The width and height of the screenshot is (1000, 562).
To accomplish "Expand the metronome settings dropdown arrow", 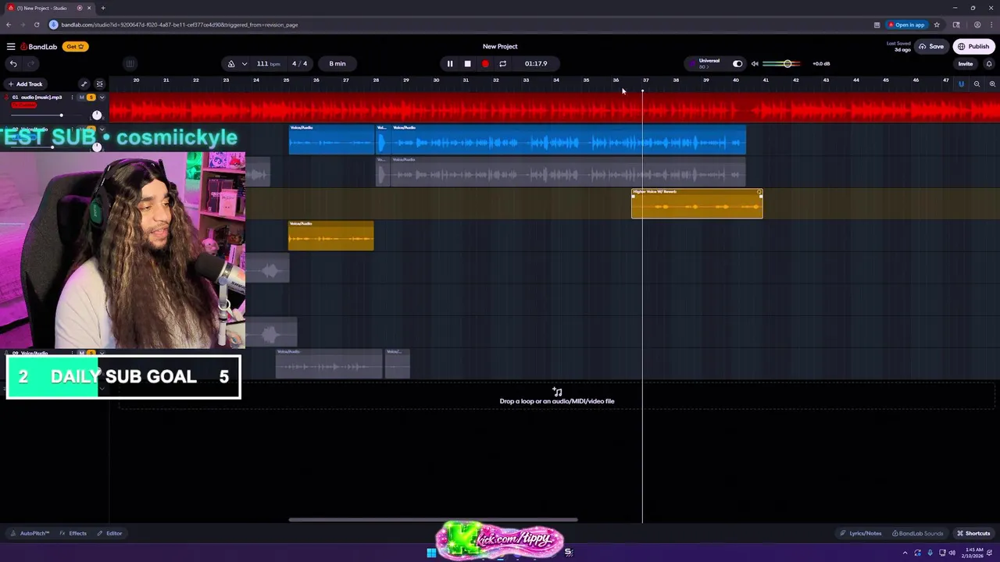I will pyautogui.click(x=245, y=64).
